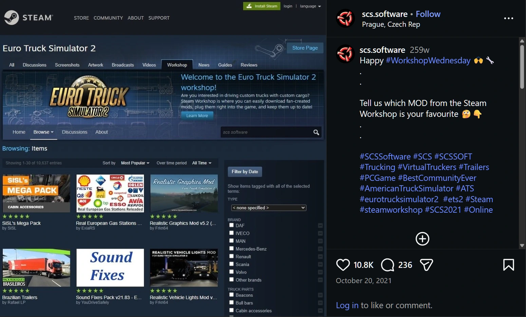Expand the Browse dropdown menu

click(x=43, y=132)
